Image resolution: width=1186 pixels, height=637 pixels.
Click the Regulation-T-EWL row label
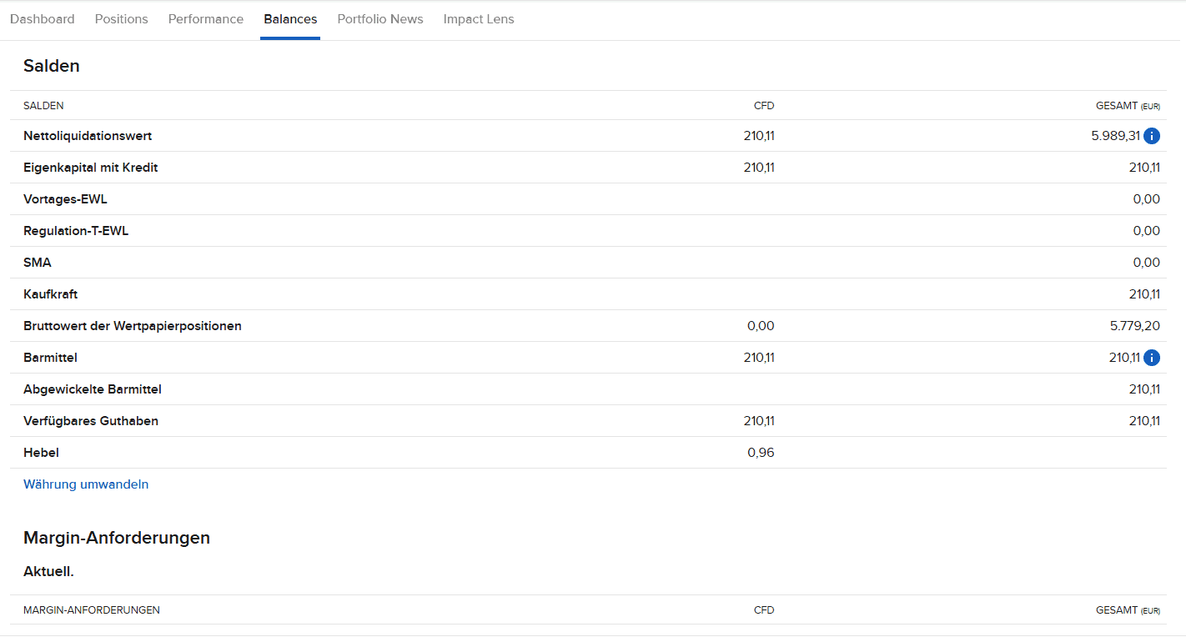pos(76,231)
